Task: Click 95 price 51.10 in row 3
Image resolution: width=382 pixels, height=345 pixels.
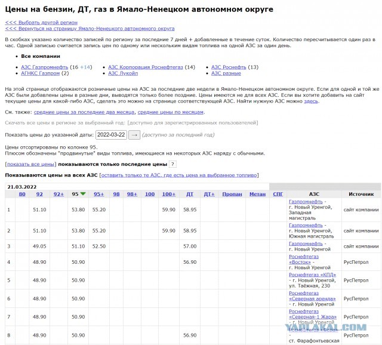Action: tap(78, 247)
